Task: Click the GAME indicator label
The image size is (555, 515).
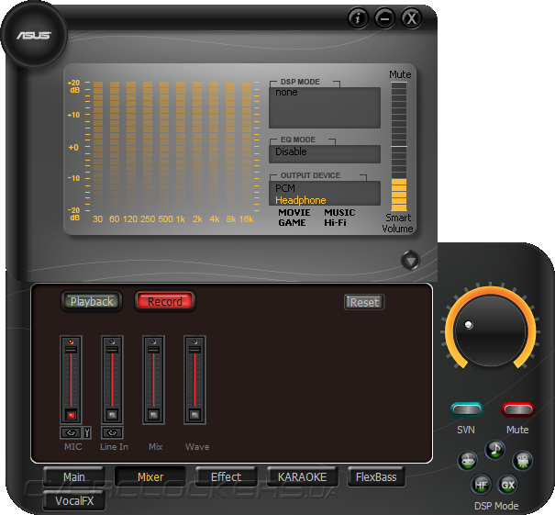Action: pyautogui.click(x=292, y=223)
